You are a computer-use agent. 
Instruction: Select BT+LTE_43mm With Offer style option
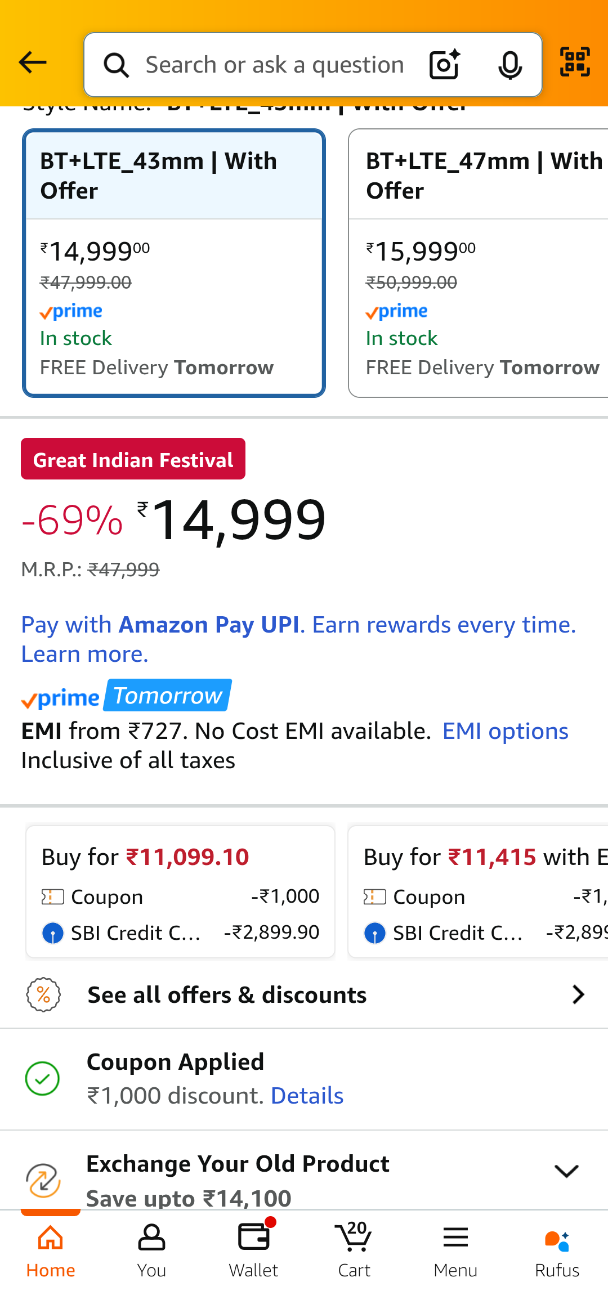coord(174,263)
